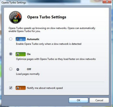The image size is (113, 107).
Task: Click the Load pages normally text
Action: coord(28,74)
